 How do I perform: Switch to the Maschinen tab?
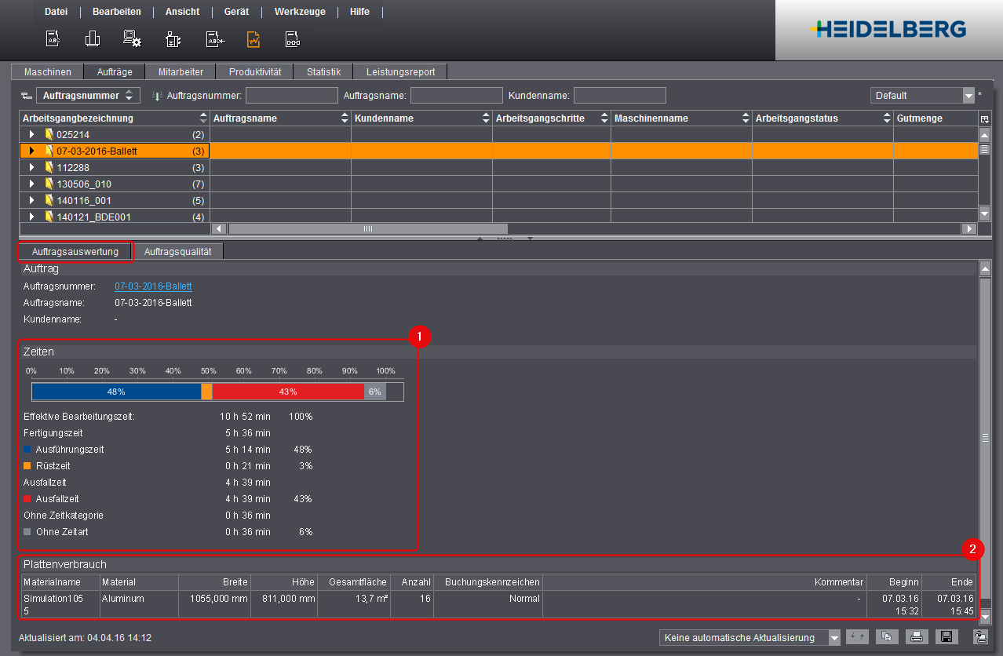pyautogui.click(x=48, y=71)
